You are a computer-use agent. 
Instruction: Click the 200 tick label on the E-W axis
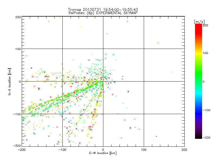tap(184, 150)
